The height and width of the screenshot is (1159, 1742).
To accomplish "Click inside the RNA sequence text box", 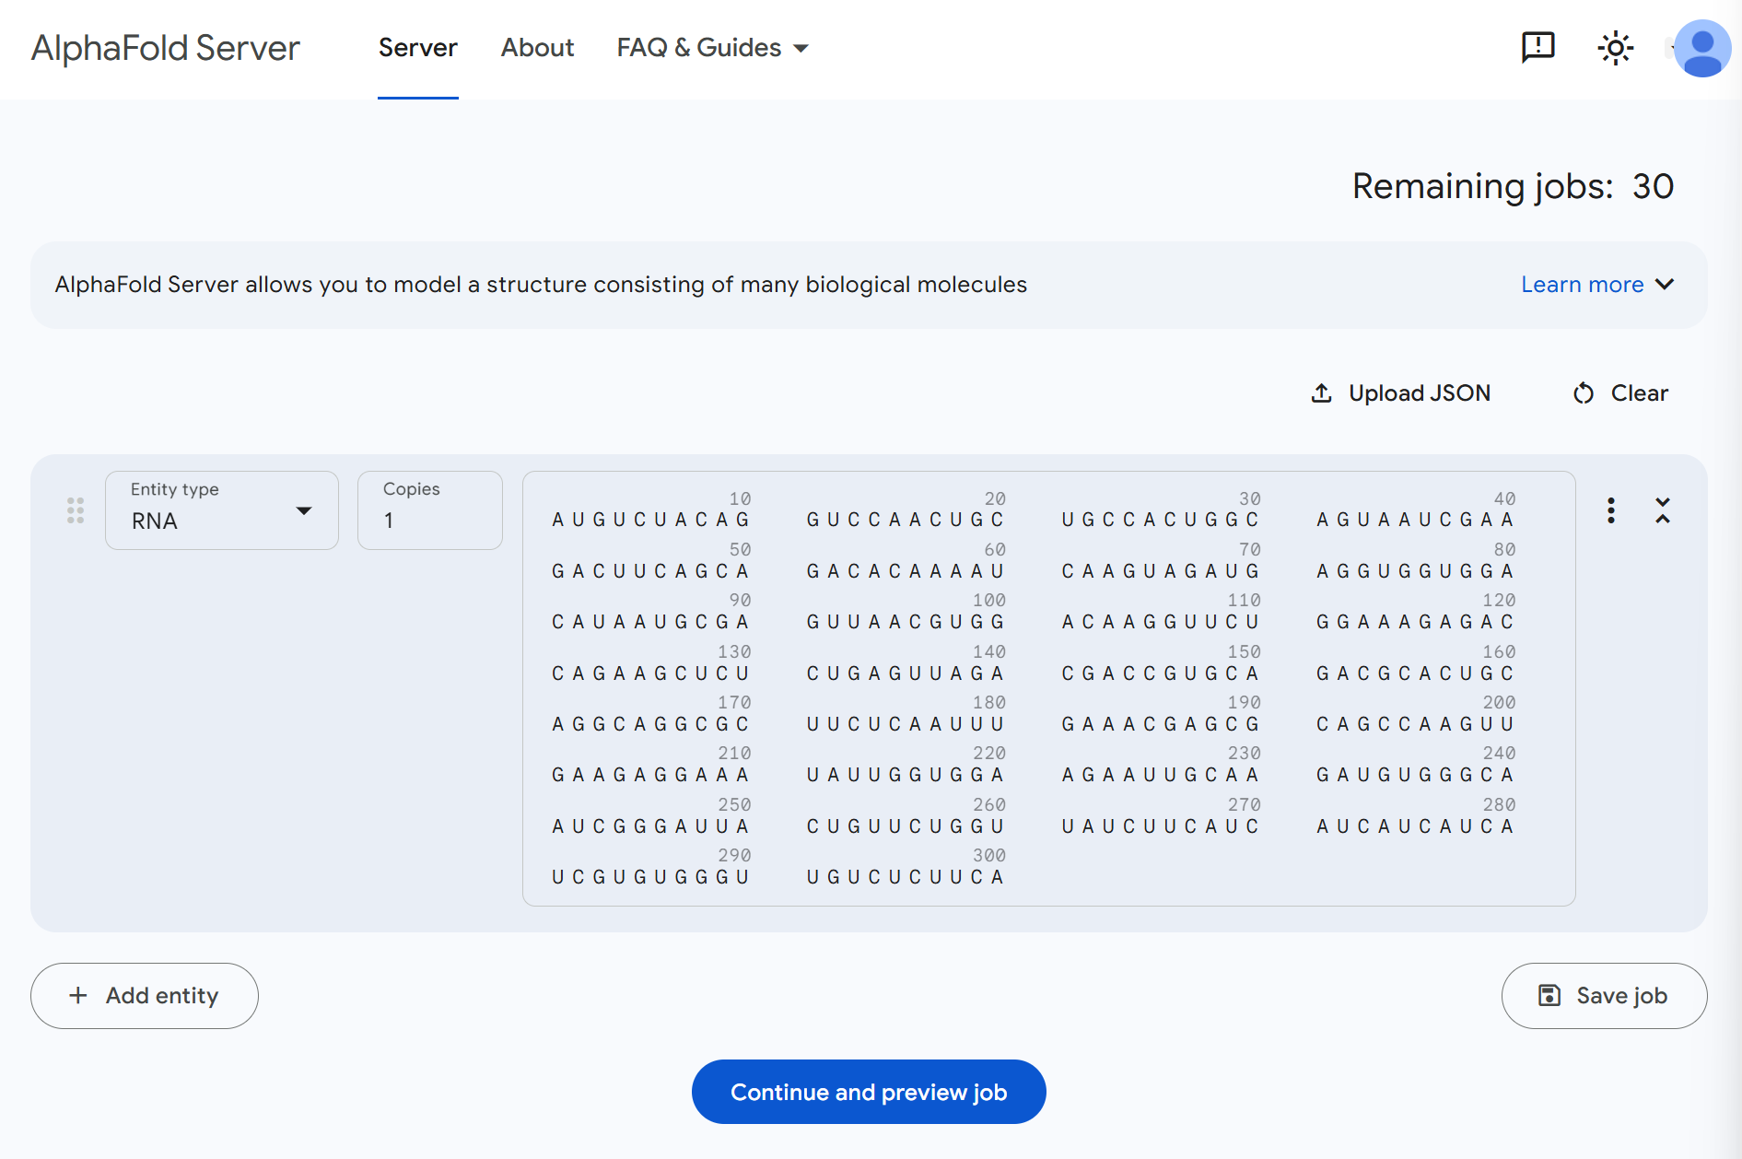I will [x=1048, y=688].
